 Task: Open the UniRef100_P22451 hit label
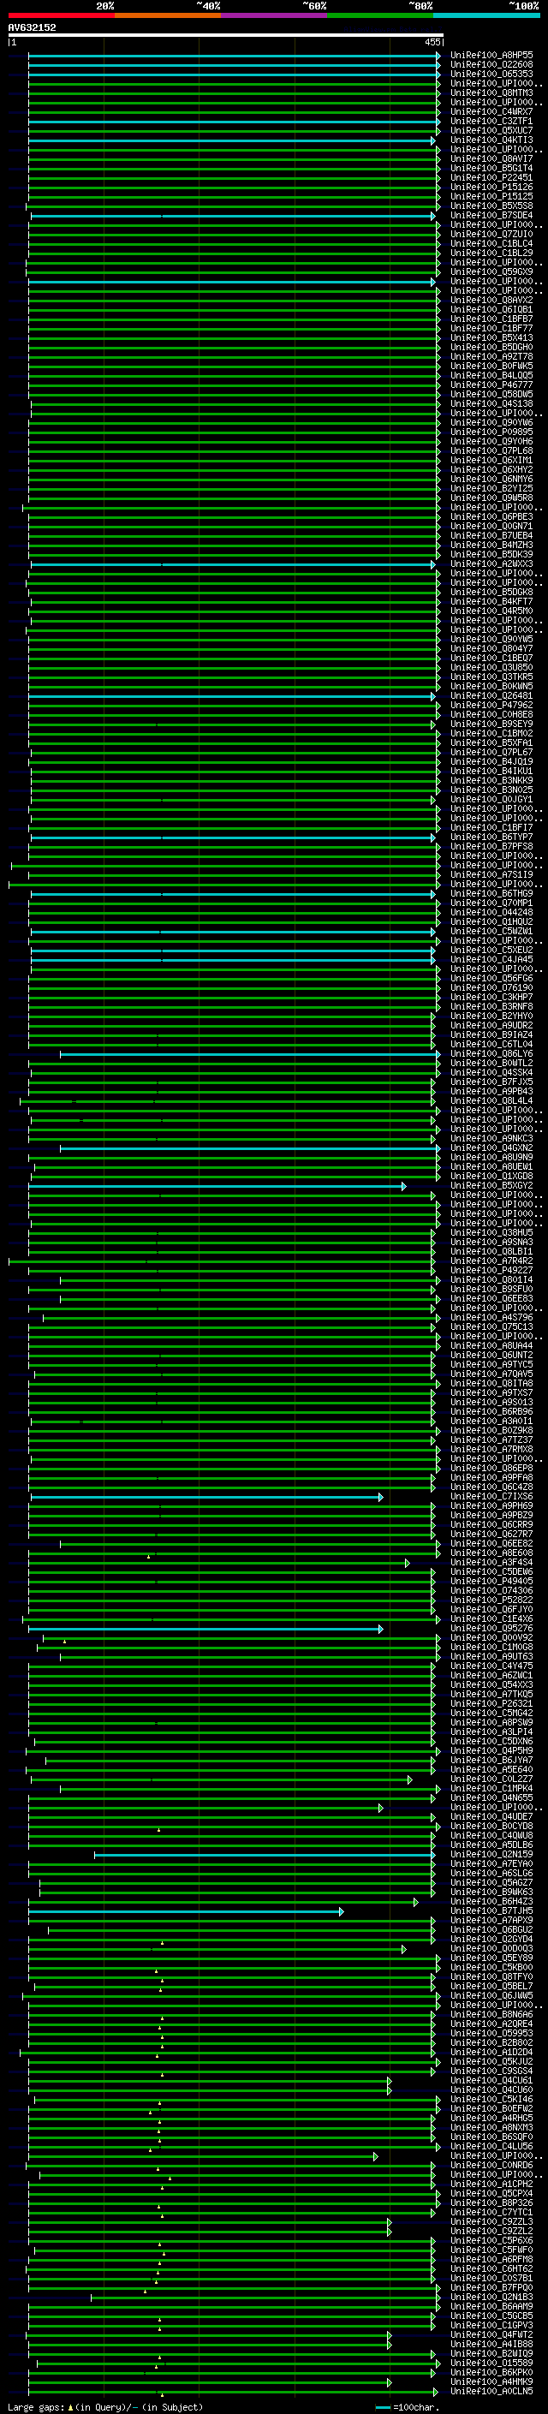491,177
